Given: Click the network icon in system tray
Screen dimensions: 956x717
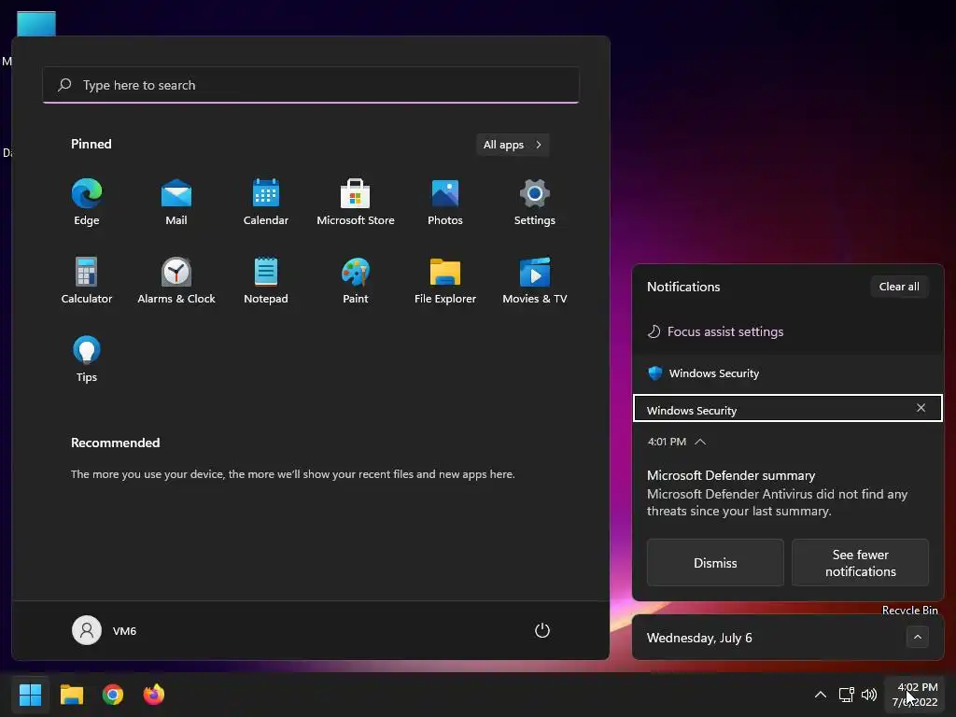Looking at the screenshot, I should click(846, 695).
